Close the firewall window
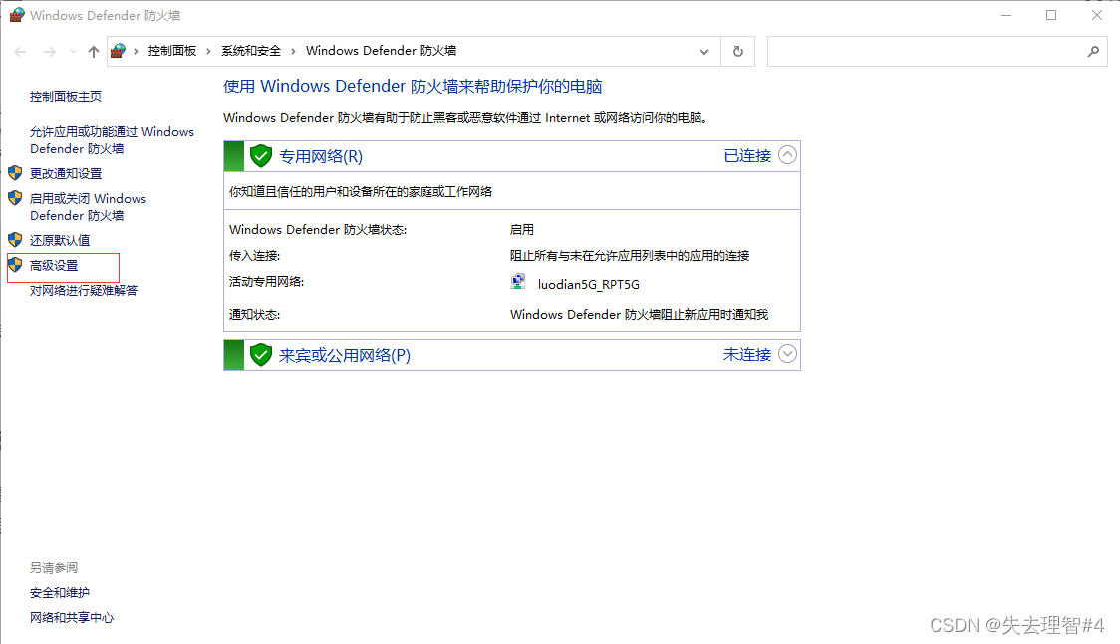 [1096, 15]
